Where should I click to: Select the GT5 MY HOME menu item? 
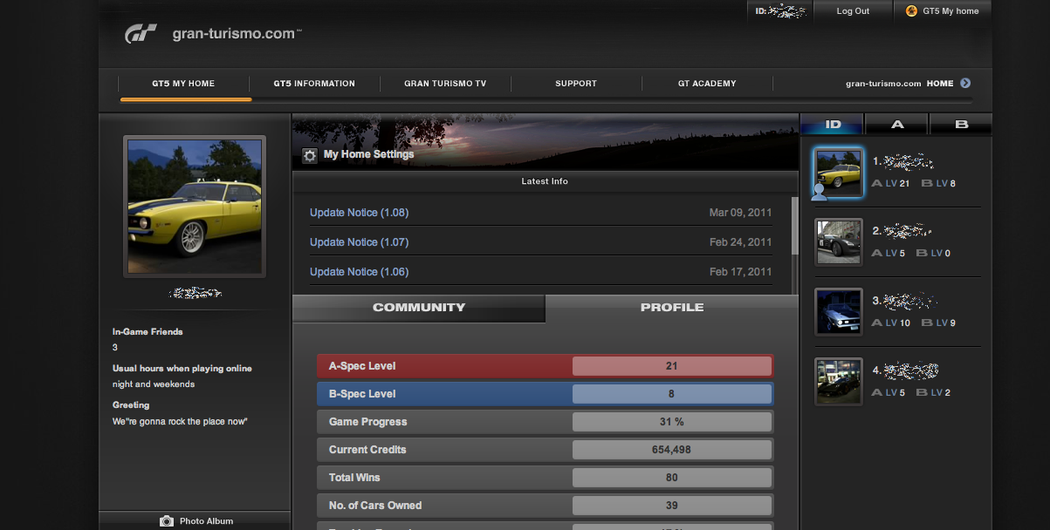coord(183,84)
